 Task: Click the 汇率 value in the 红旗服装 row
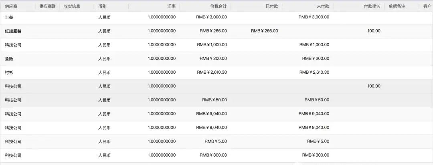162,31
